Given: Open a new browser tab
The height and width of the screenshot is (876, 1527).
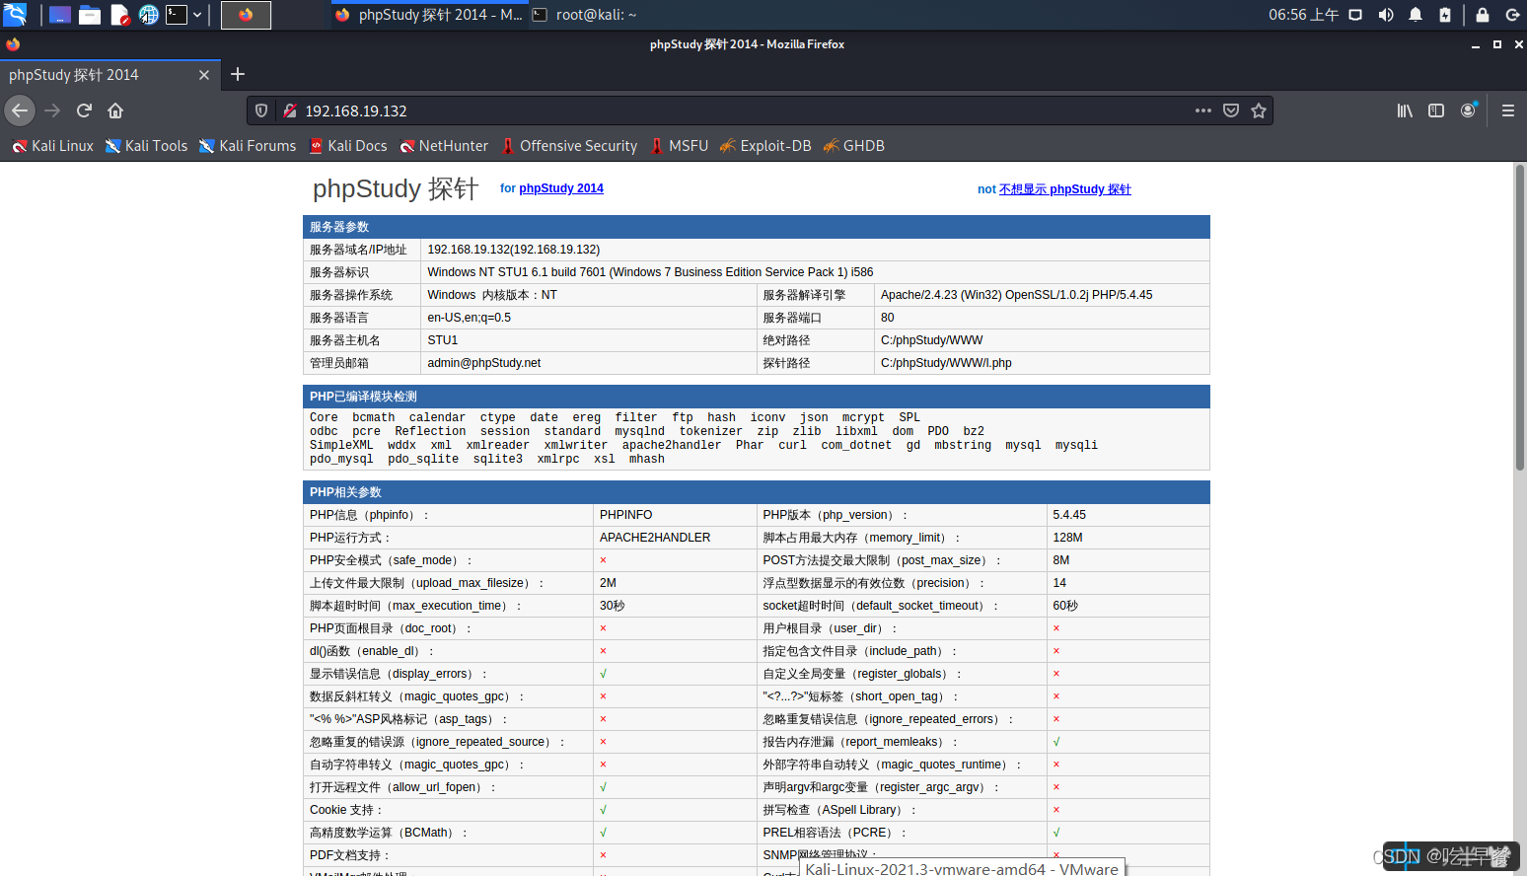Looking at the screenshot, I should pos(238,74).
